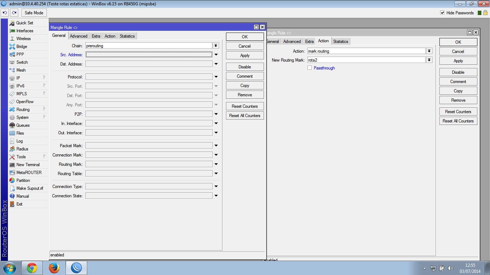Open Google Chrome from the taskbar

tap(32, 268)
